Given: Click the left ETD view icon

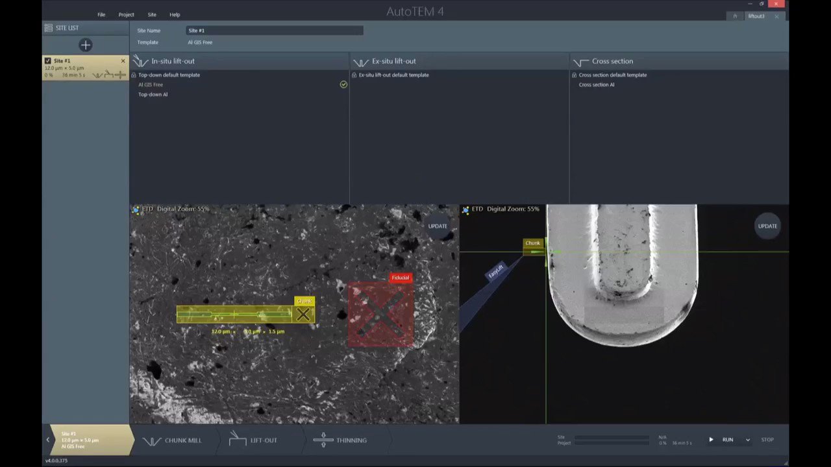Looking at the screenshot, I should pos(136,210).
